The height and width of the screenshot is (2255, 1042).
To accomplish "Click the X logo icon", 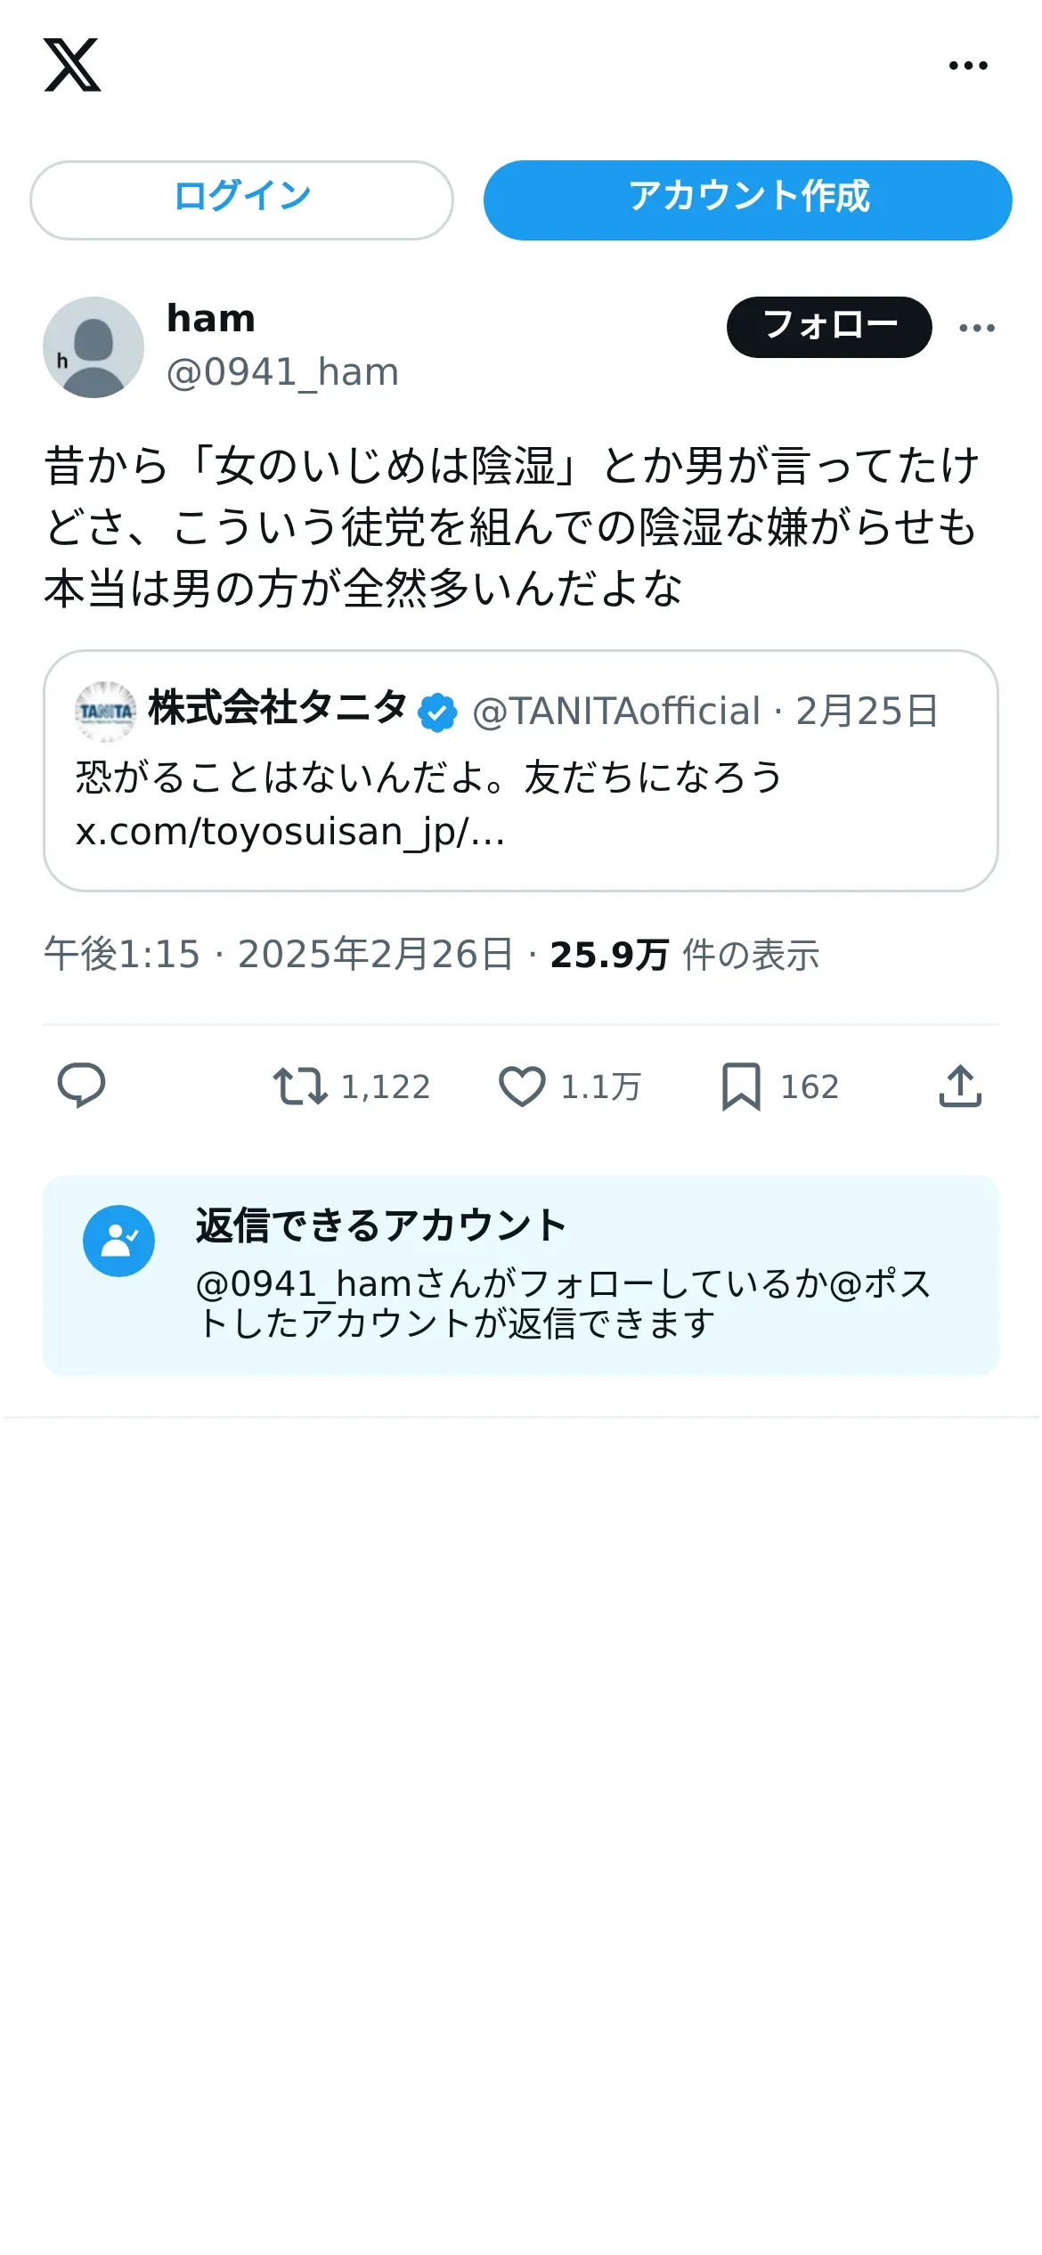I will (72, 65).
